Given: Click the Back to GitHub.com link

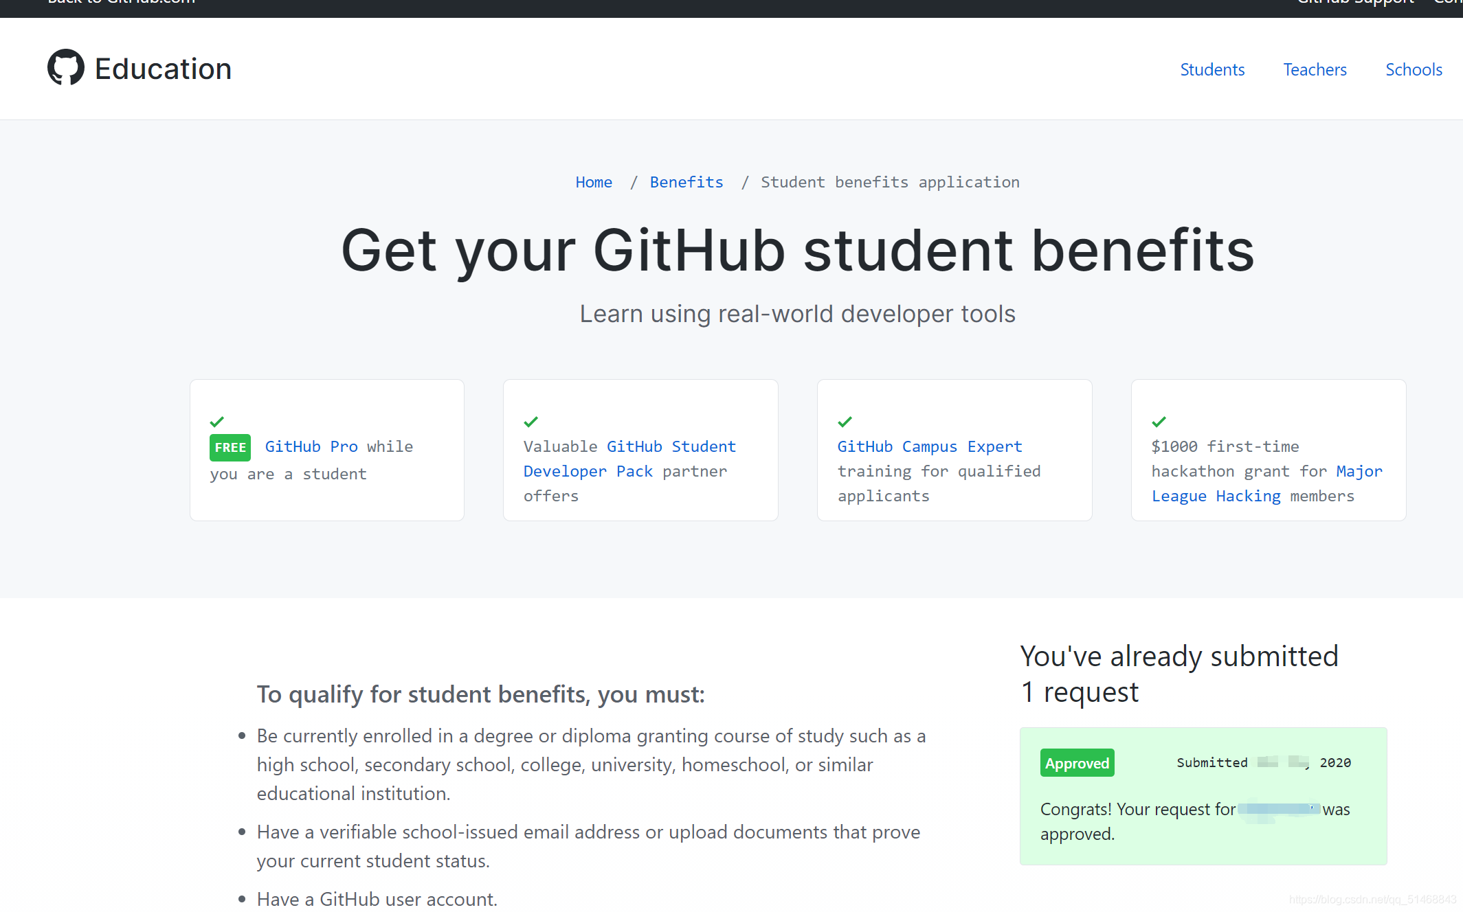Looking at the screenshot, I should [x=122, y=3].
